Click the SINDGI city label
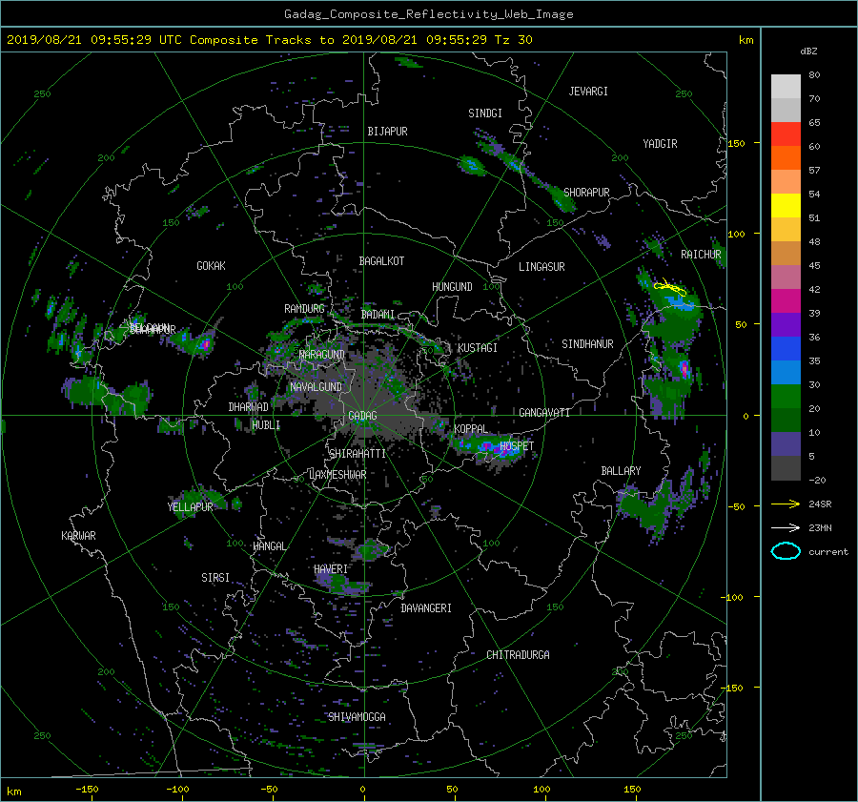 pos(485,113)
